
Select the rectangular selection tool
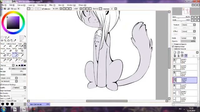tap(2, 37)
